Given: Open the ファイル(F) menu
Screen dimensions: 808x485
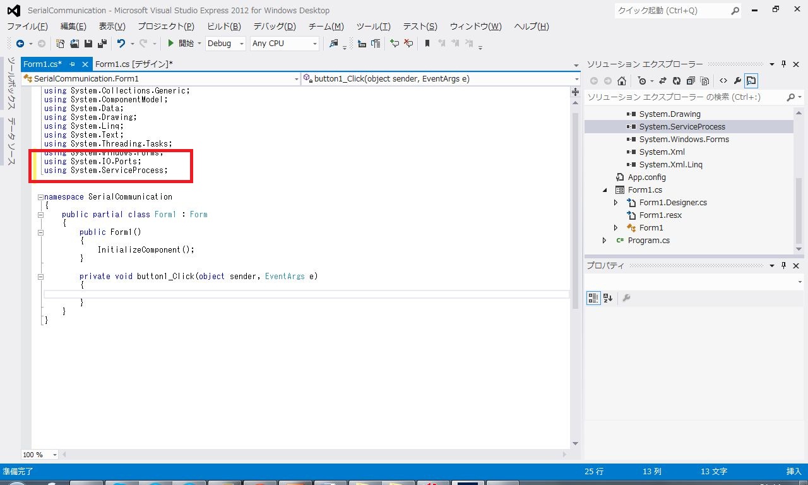Looking at the screenshot, I should click(x=27, y=27).
